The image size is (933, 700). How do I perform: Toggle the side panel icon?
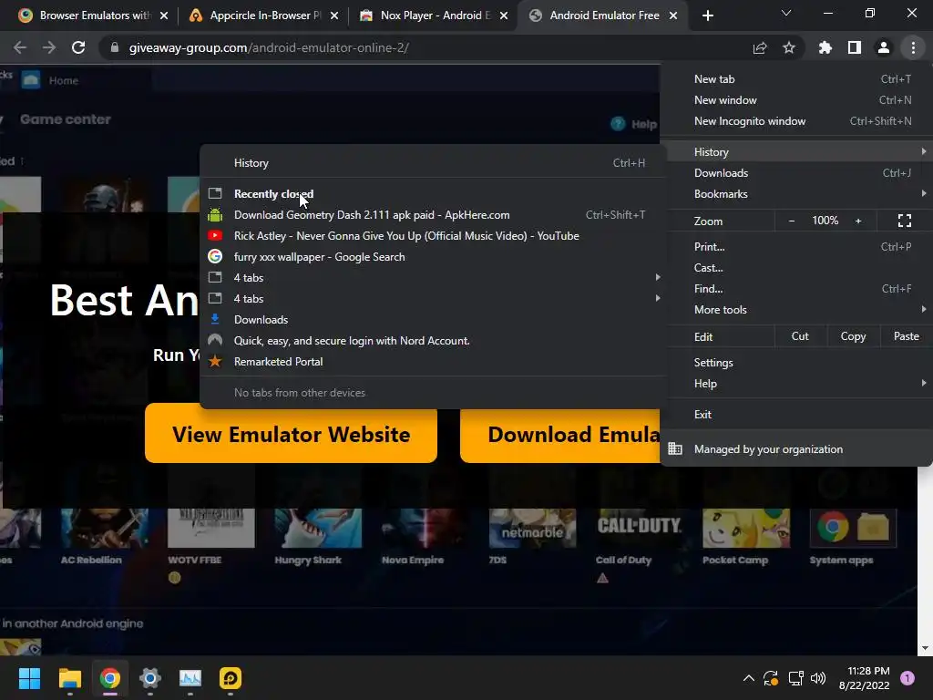[855, 47]
